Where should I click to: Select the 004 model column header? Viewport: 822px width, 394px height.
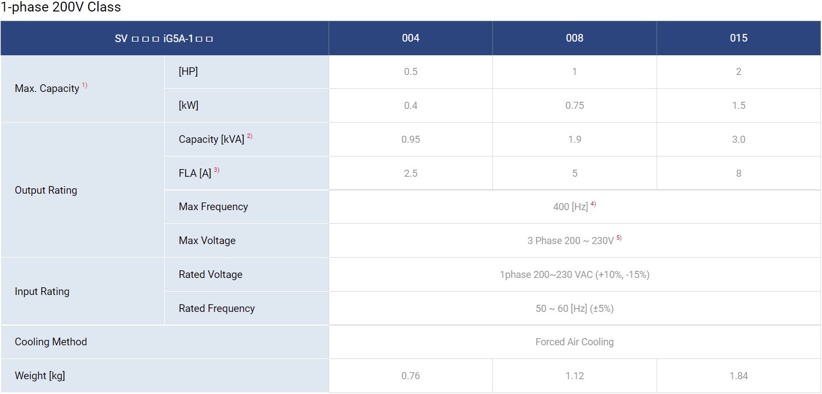click(410, 38)
